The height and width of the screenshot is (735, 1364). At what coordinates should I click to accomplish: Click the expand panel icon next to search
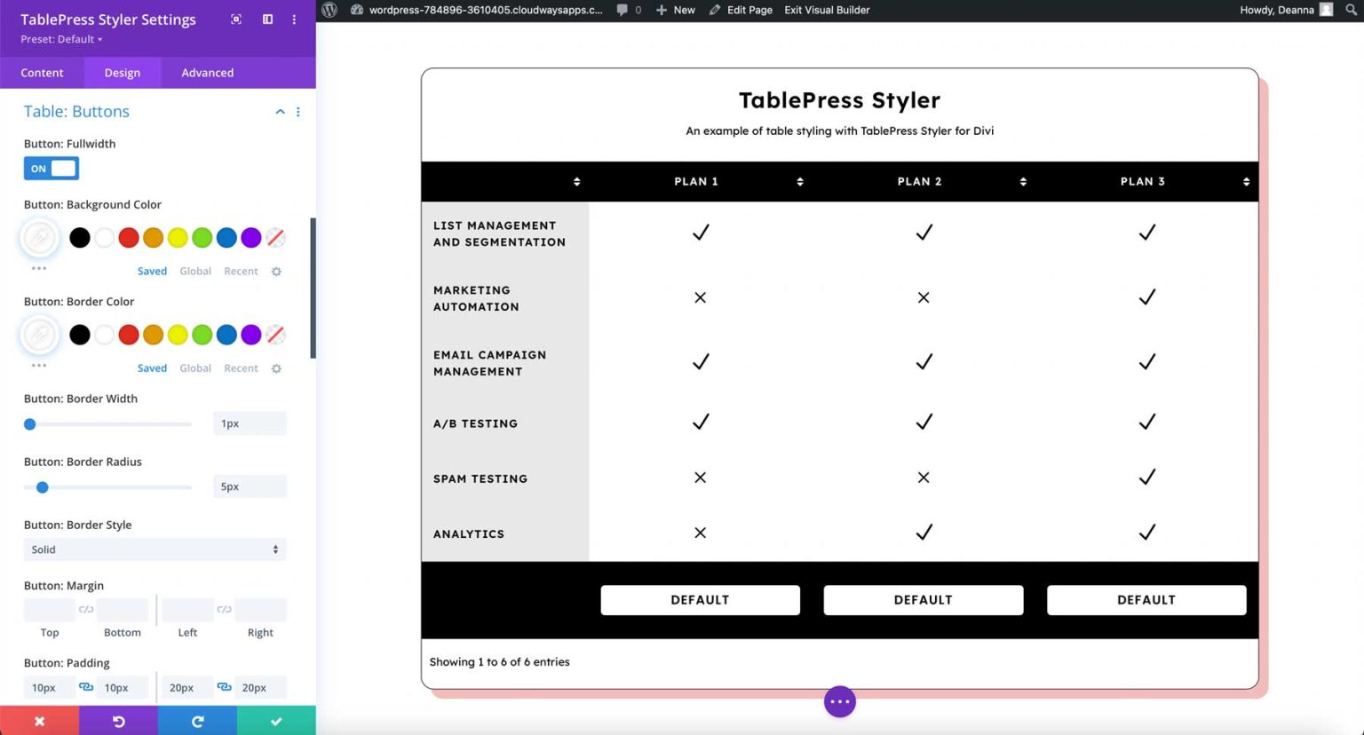pos(267,19)
